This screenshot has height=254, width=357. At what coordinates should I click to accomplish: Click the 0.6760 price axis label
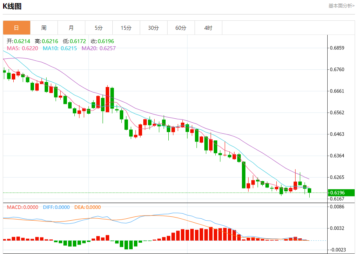(337, 69)
